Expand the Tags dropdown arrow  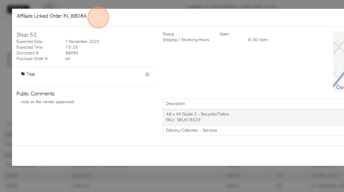click(147, 74)
